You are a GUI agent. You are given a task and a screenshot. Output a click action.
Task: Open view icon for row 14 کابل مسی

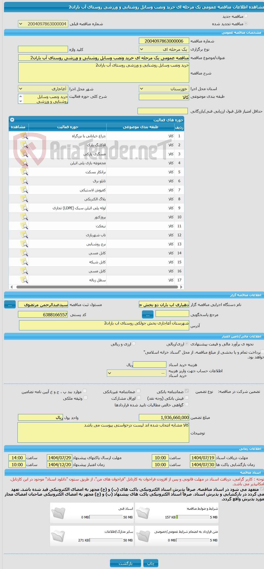tap(24, 253)
